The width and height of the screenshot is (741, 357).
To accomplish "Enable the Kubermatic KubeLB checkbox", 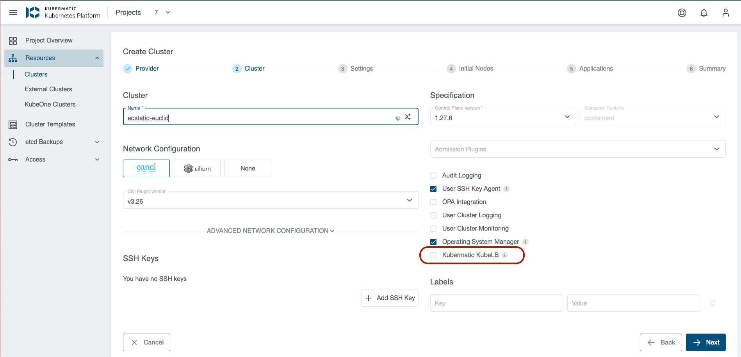I will (x=433, y=255).
